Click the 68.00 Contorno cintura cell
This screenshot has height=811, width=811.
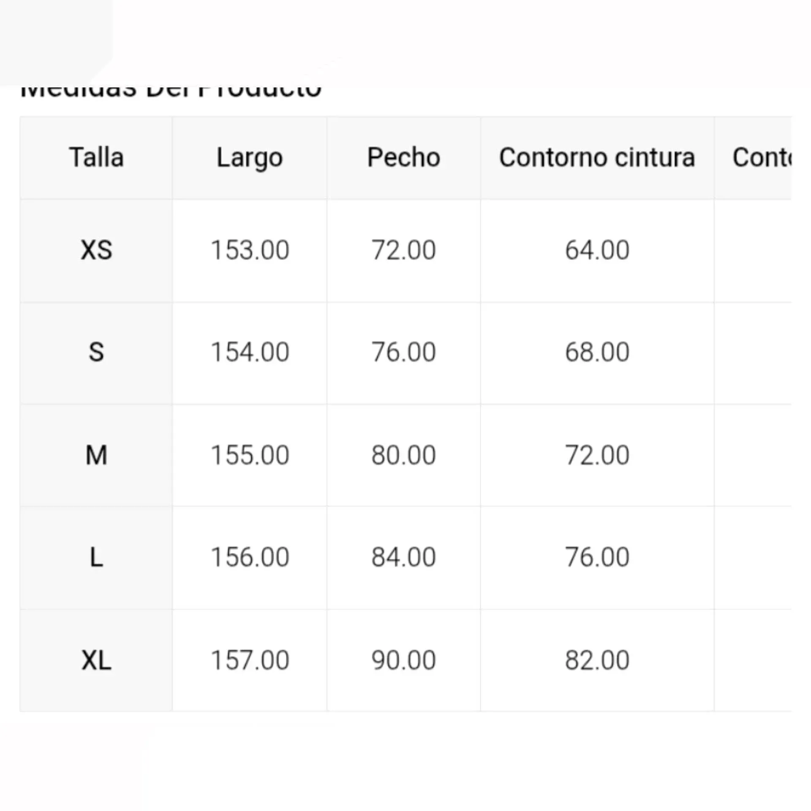click(x=597, y=352)
